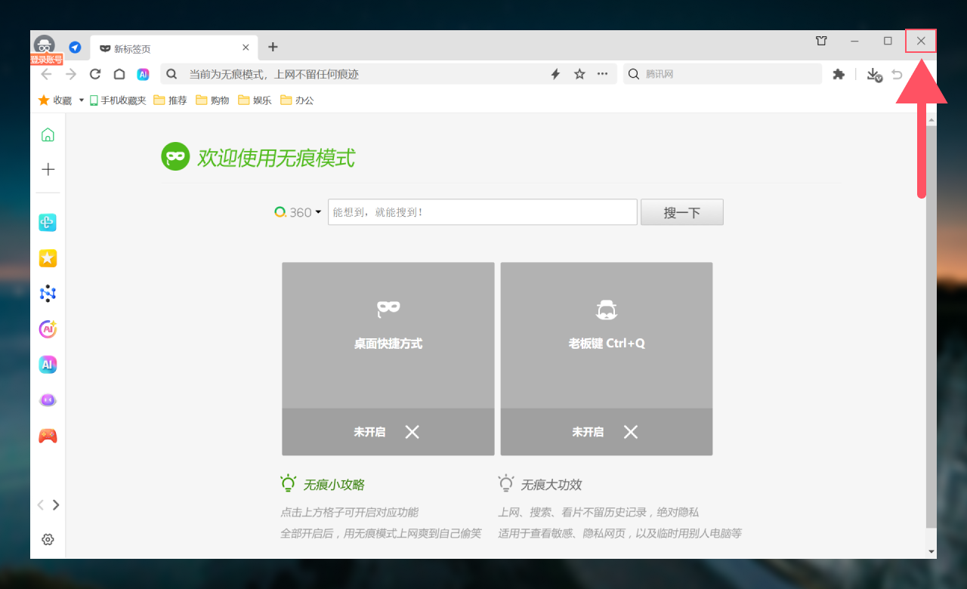This screenshot has height=589, width=967.
Task: Open the 购物 bookmarks folder
Action: (x=212, y=100)
